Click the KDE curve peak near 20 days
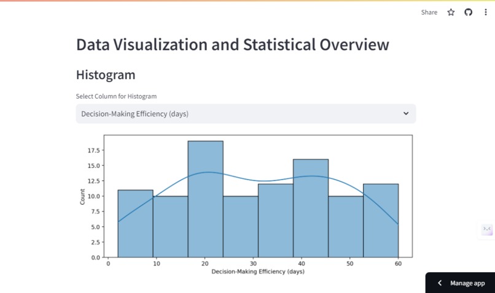 208,172
